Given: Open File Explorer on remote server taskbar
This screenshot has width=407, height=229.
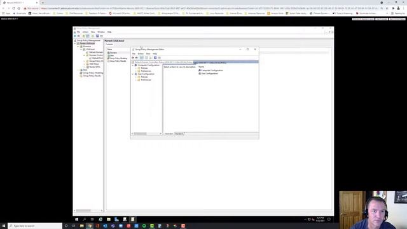Looking at the screenshot, I should (109, 219).
